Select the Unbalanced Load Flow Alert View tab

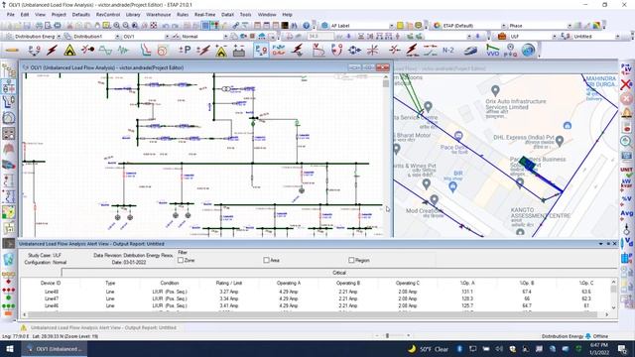click(x=99, y=327)
